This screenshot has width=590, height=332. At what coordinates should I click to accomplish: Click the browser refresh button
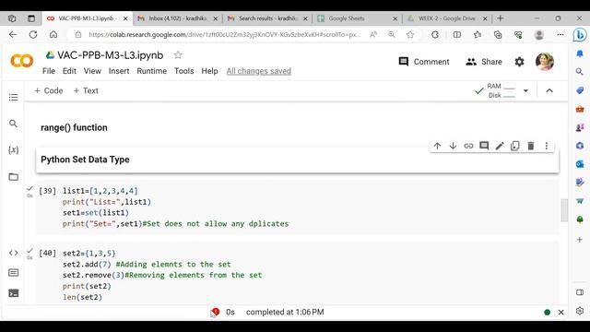coord(33,35)
